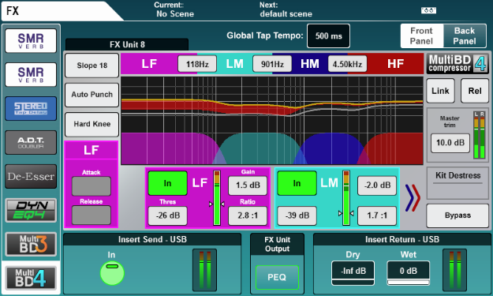Image resolution: width=493 pixels, height=296 pixels.
Task: Click the Insert Send level meter
Action: pyautogui.click(x=204, y=270)
